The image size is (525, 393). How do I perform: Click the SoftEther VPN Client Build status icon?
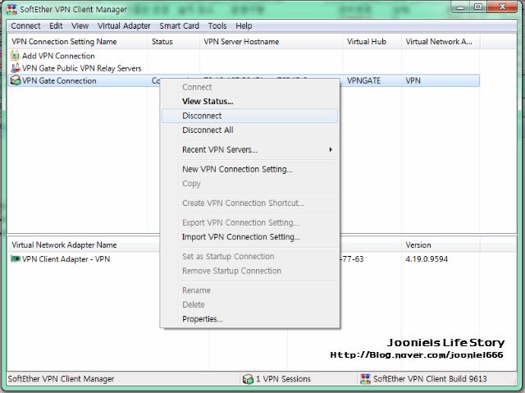click(365, 379)
